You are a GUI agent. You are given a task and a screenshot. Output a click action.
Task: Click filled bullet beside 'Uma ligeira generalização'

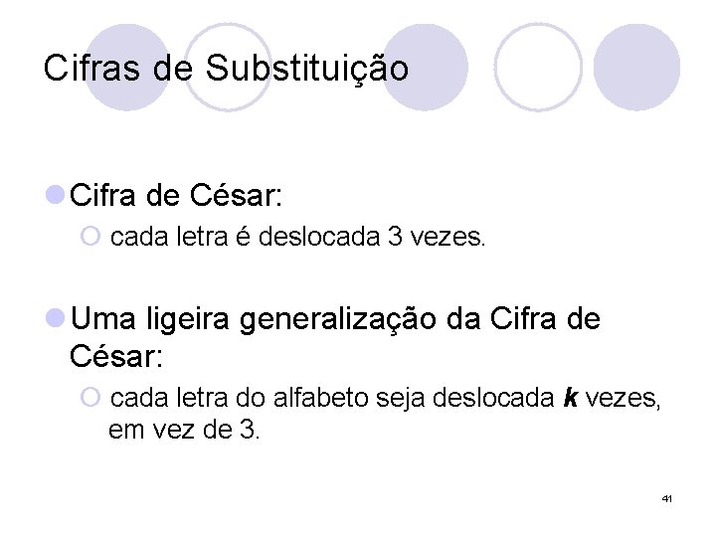[x=57, y=319]
